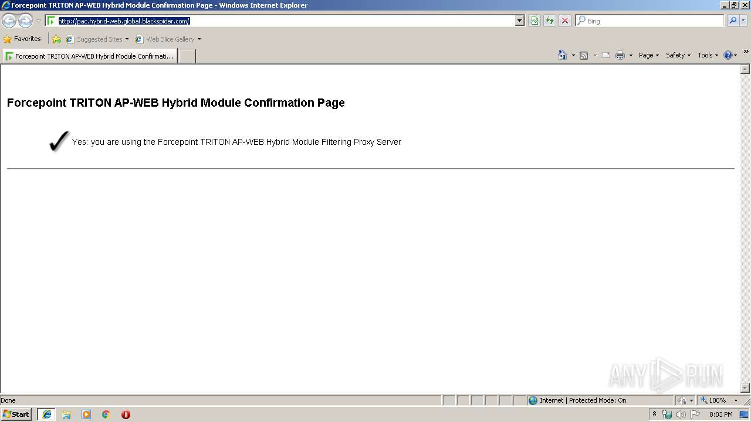Open the Web Slice Gallery link

click(x=165, y=39)
